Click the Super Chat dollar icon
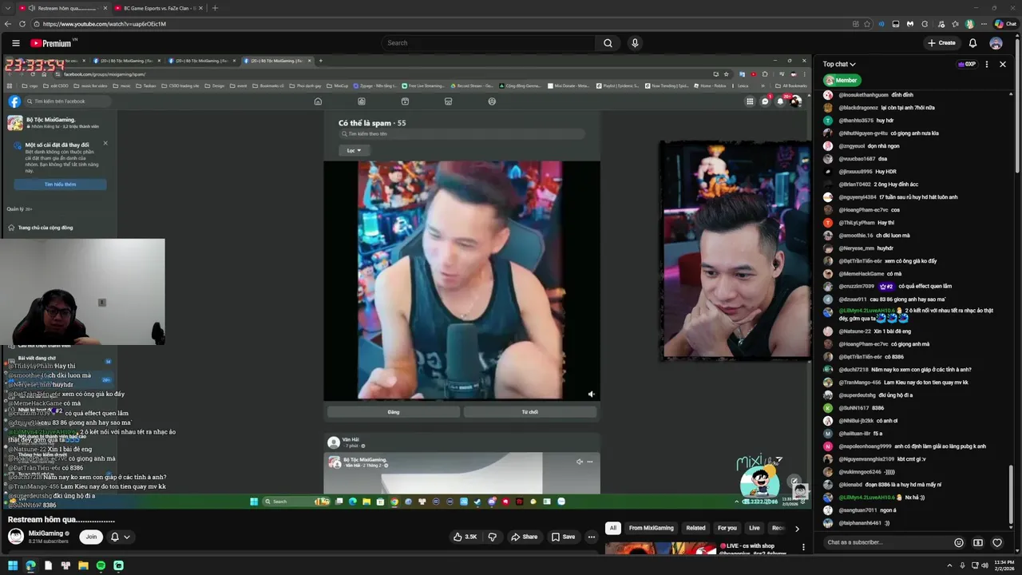Viewport: 1022px width, 575px height. [x=978, y=542]
